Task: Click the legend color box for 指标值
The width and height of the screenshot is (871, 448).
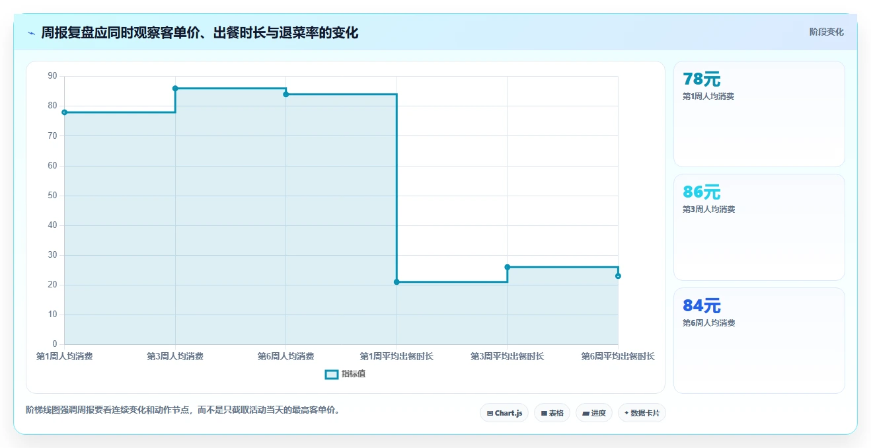Action: coord(332,375)
